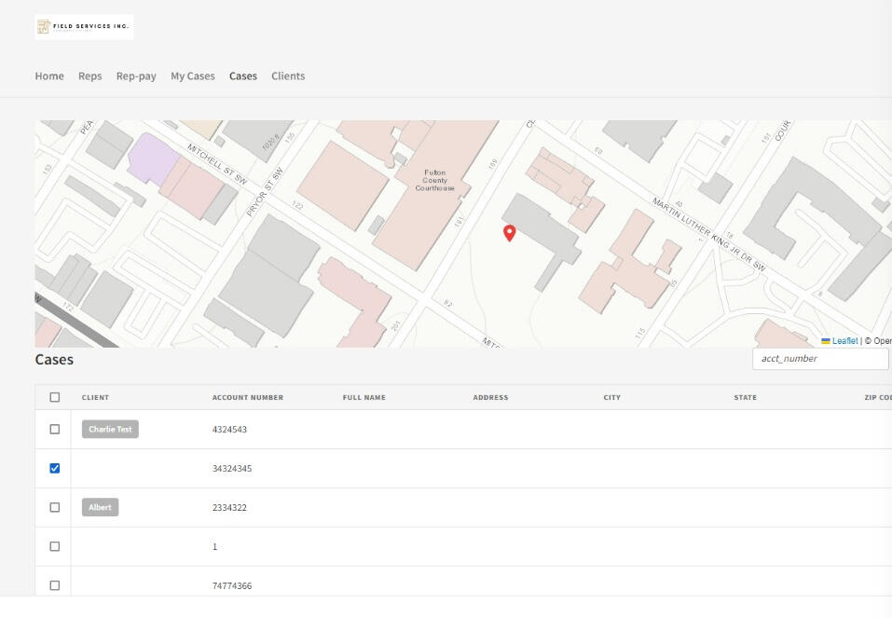
Task: Select the row checkbox for account 2334322
Action: [54, 508]
